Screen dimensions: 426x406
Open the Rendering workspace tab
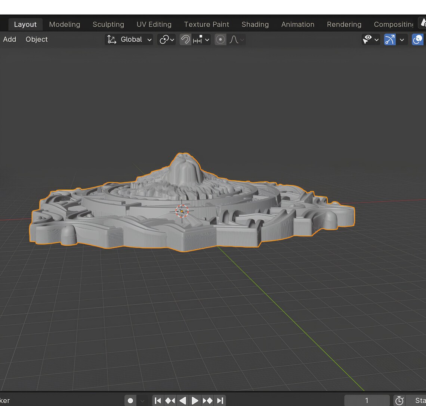click(x=344, y=24)
